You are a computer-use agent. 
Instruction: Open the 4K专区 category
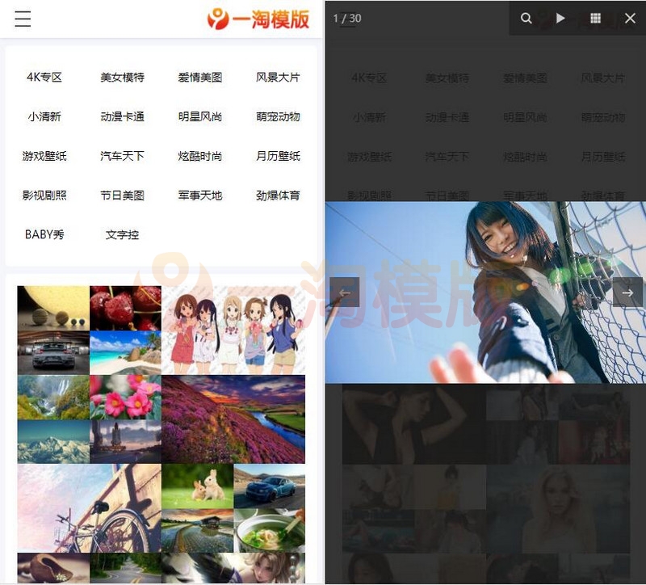pyautogui.click(x=46, y=77)
